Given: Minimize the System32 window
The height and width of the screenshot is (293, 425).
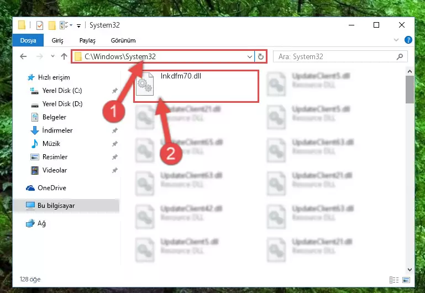Looking at the screenshot, I should [351, 25].
